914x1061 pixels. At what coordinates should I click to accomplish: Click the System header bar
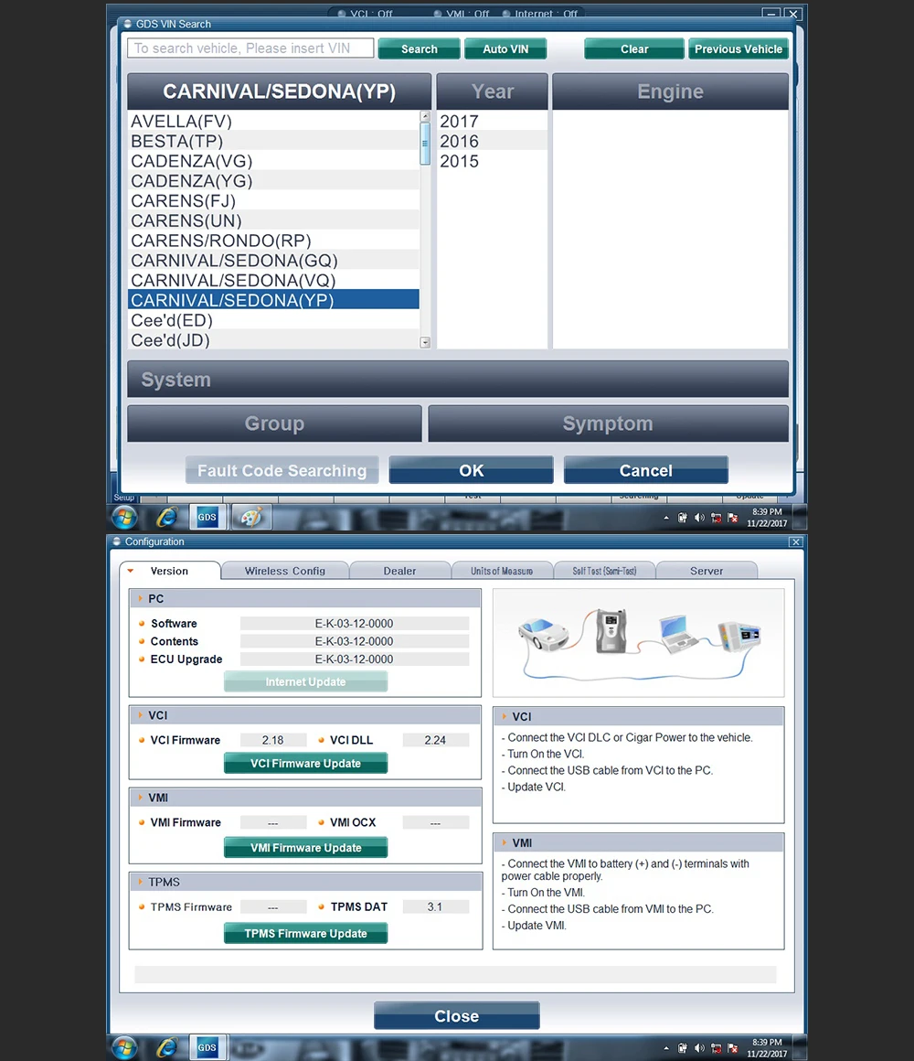pos(458,379)
